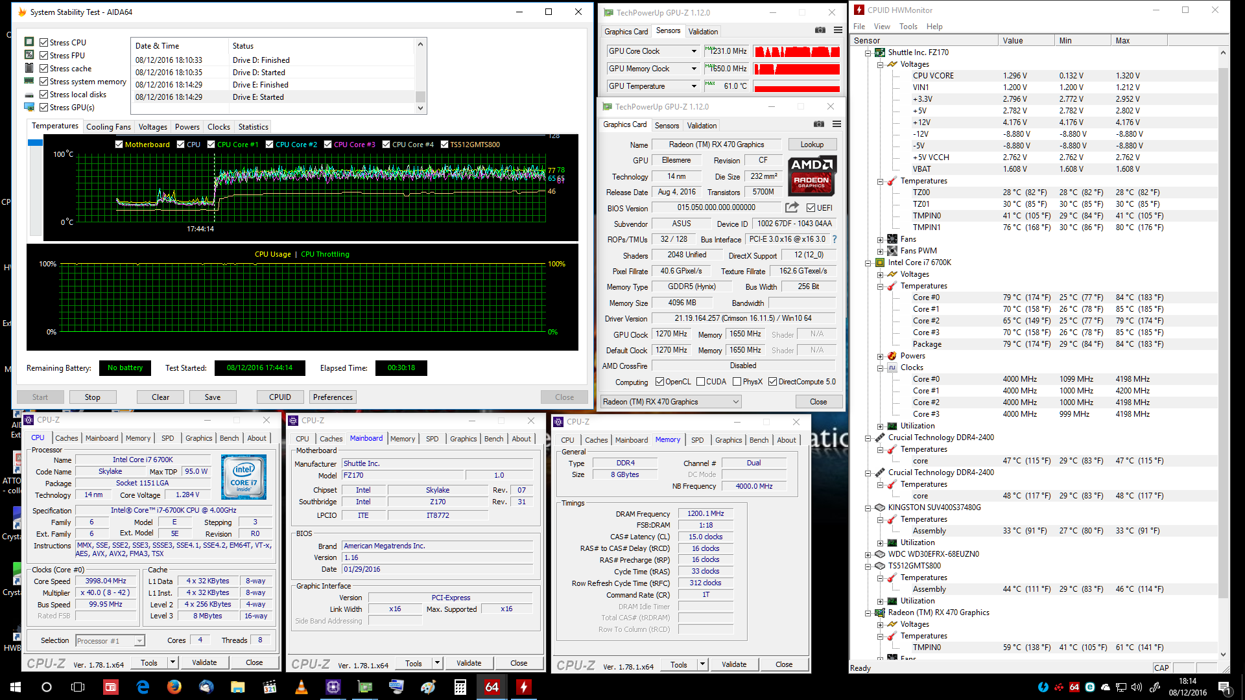The height and width of the screenshot is (700, 1245).
Task: Switch to GPU-Z via its taskbar icon
Action: pyautogui.click(x=364, y=687)
